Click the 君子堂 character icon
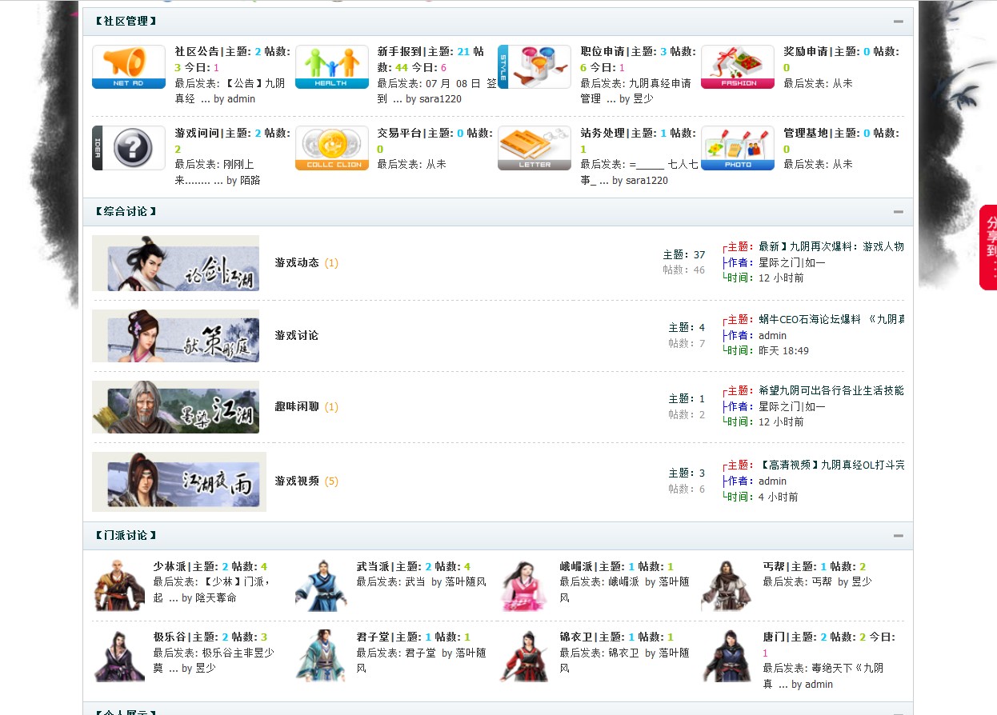Screen dimensions: 997x715 coord(321,656)
